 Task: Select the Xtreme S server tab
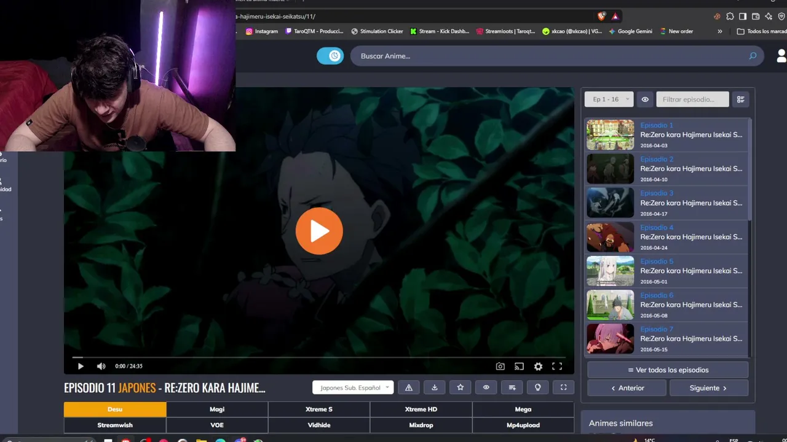click(319, 409)
